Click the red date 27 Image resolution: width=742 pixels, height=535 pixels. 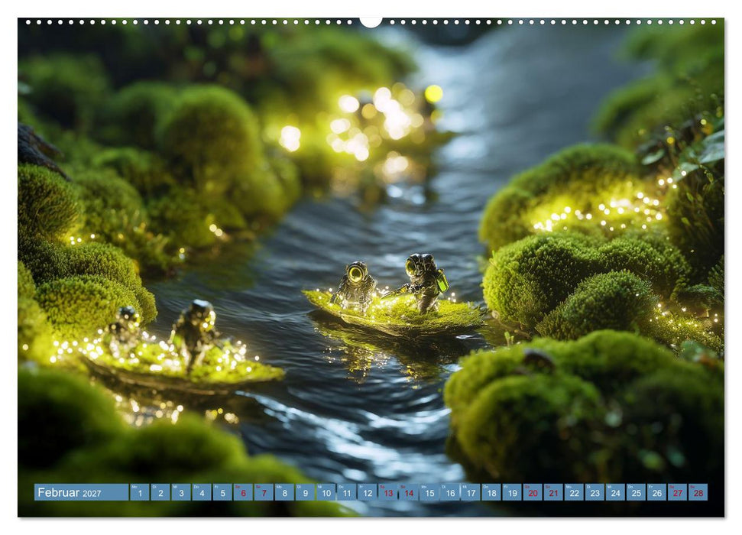click(678, 492)
